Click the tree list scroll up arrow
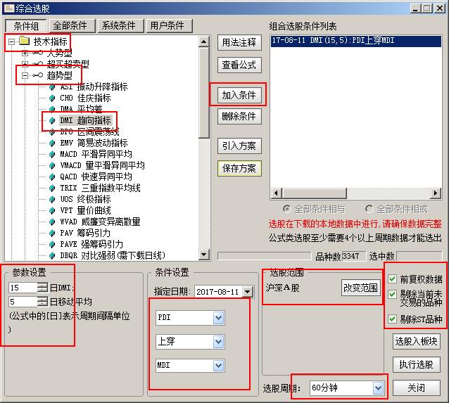 coord(204,42)
